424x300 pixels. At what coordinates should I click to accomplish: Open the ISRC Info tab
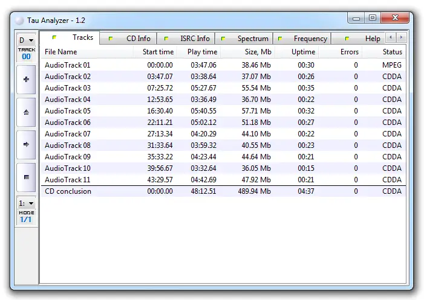[186, 39]
